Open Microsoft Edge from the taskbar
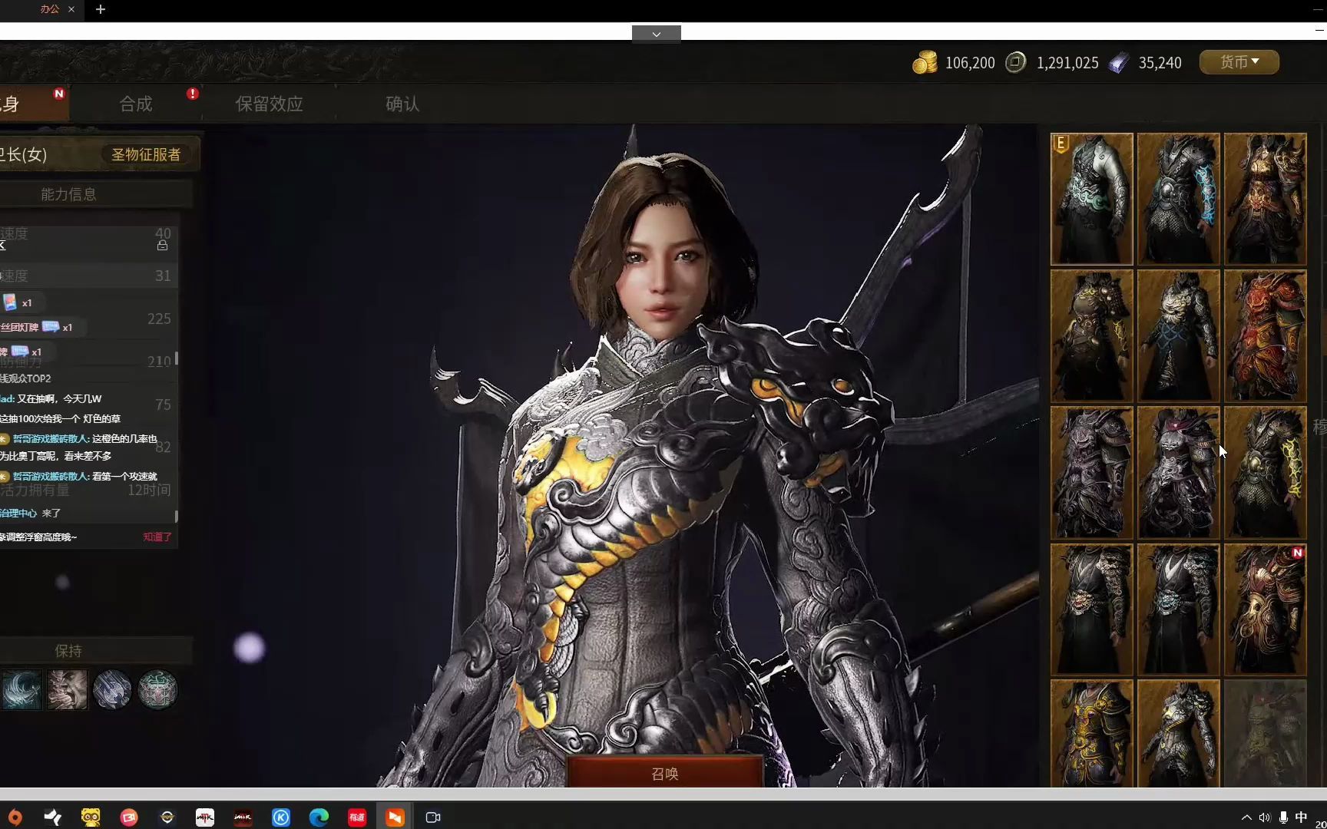The width and height of the screenshot is (1327, 829). pyautogui.click(x=319, y=817)
